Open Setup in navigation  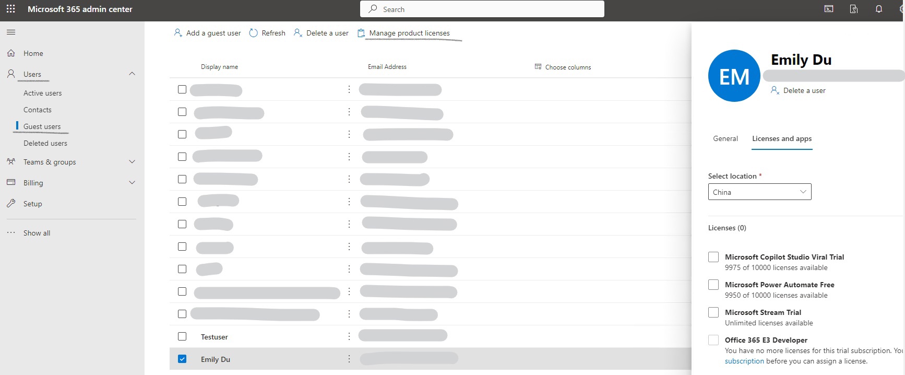click(33, 204)
